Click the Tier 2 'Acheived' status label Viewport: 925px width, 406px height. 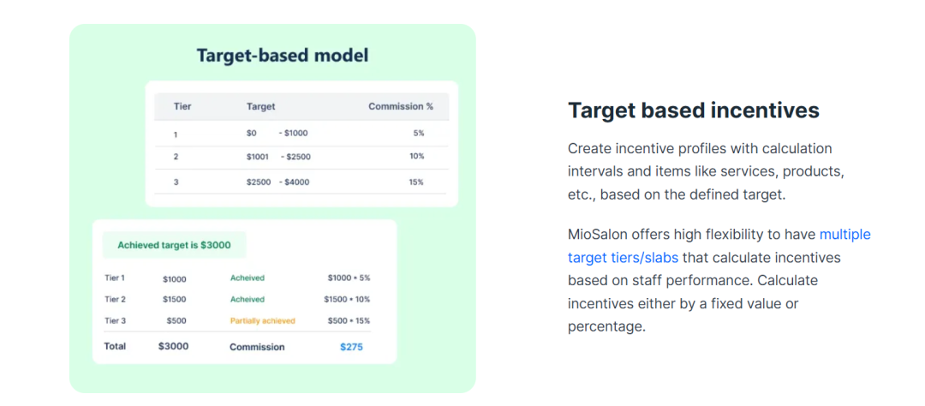pos(248,300)
